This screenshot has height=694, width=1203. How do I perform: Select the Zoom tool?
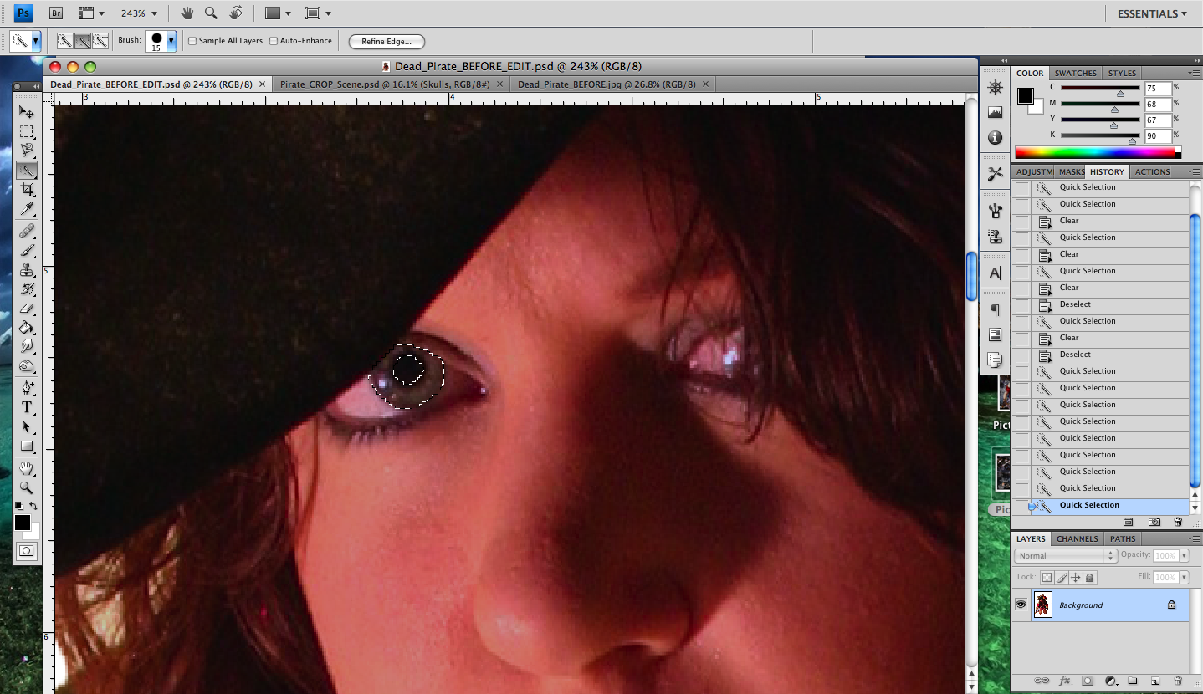27,487
